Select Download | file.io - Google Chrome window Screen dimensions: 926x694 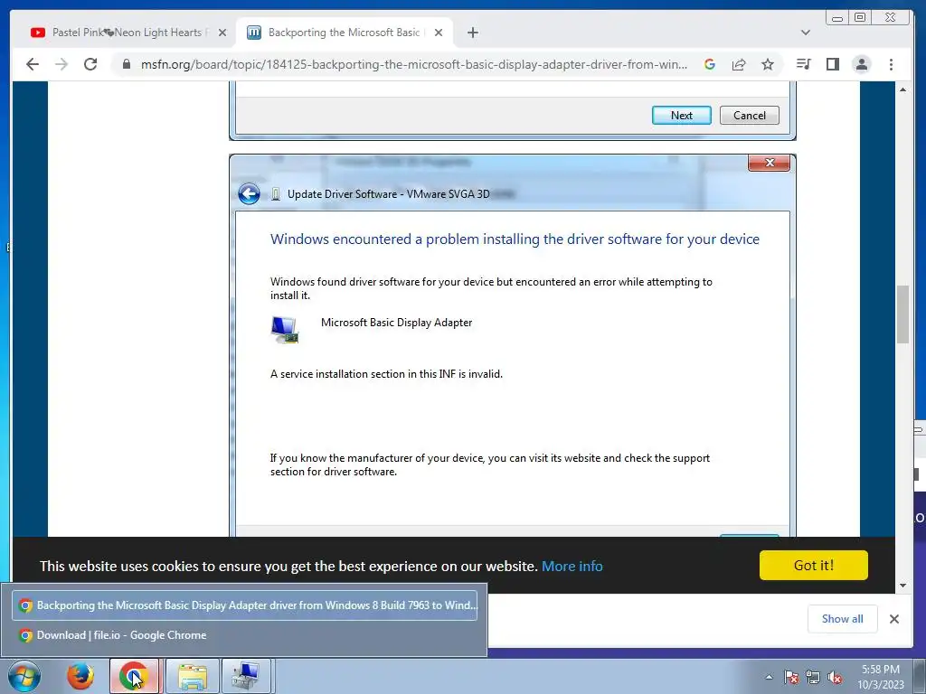tap(244, 635)
